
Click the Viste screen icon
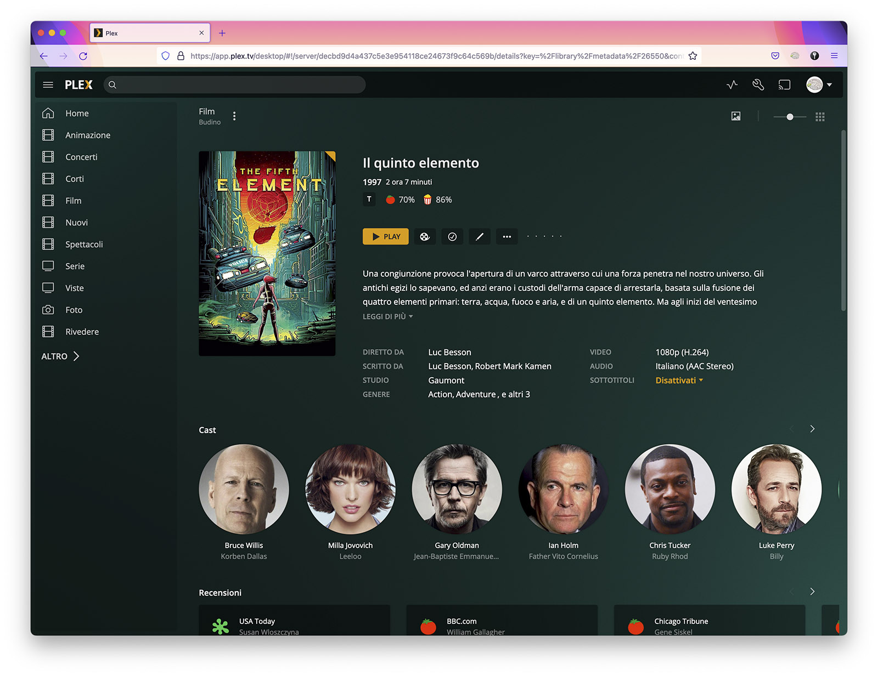(48, 288)
